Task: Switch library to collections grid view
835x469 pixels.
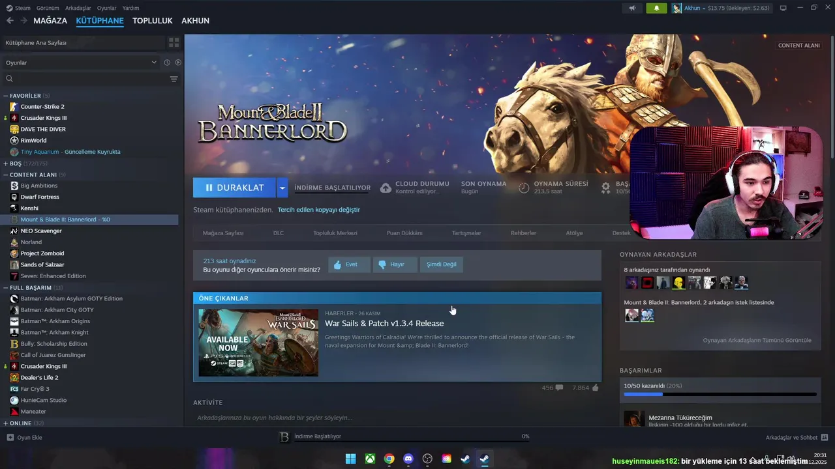Action: click(x=174, y=42)
